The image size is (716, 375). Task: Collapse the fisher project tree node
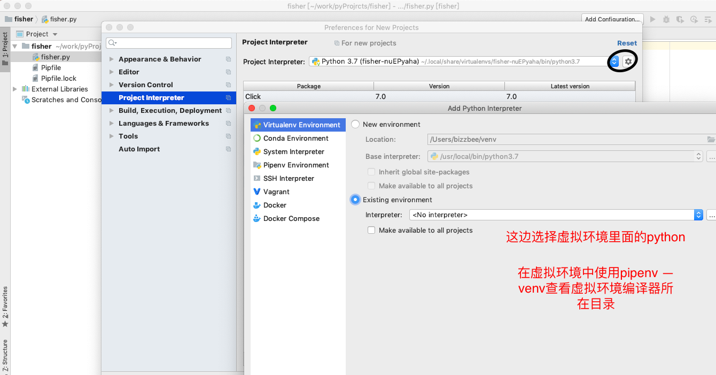click(15, 47)
